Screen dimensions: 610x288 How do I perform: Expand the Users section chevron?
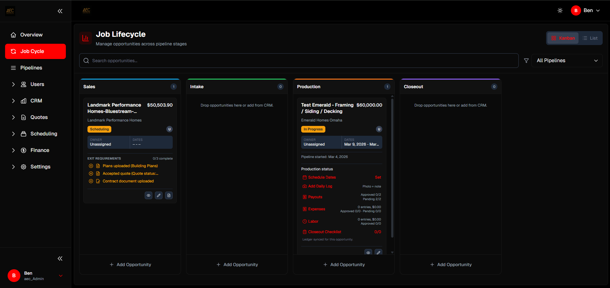(x=13, y=84)
